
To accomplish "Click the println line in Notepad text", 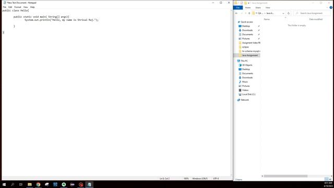I will pos(62,20).
